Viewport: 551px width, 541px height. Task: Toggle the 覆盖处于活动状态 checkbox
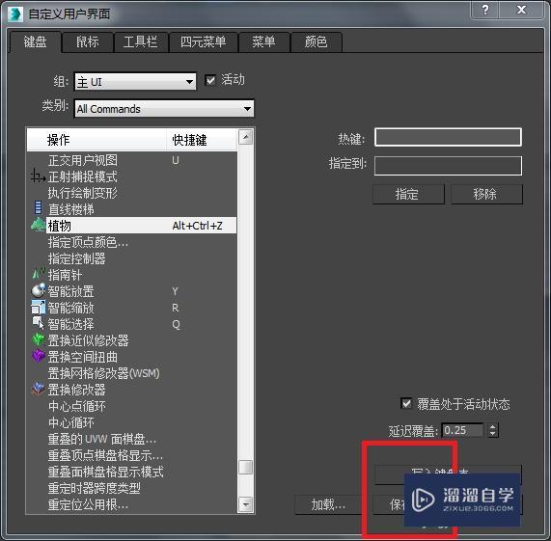[406, 404]
